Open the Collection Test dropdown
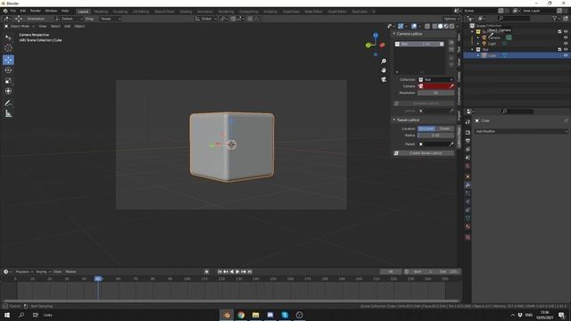 click(x=435, y=79)
